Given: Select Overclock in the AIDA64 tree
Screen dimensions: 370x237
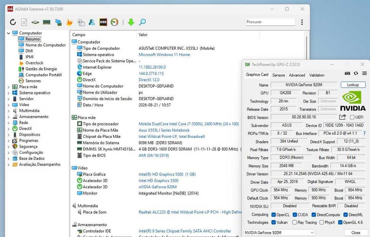Looking at the screenshot, I should click(34, 63).
